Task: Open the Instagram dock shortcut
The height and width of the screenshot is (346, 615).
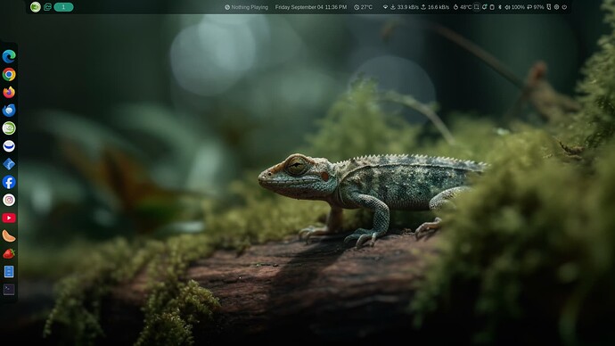Action: tap(9, 200)
